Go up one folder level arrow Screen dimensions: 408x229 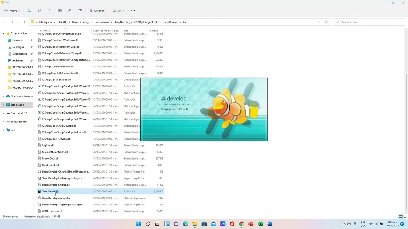coord(25,22)
